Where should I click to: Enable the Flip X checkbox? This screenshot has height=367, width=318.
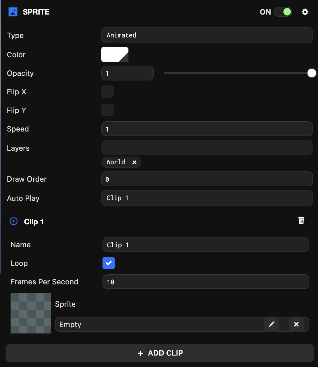107,92
